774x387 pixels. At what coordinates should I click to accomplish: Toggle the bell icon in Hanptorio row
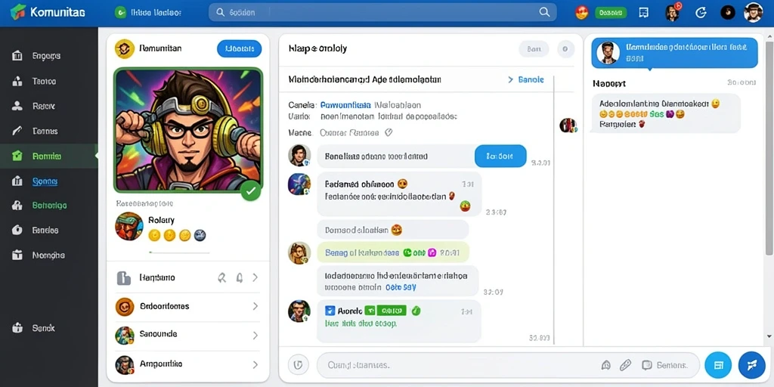[x=240, y=278]
